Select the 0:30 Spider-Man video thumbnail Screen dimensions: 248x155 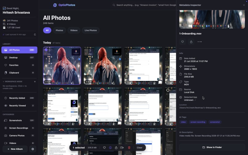[x=103, y=66]
